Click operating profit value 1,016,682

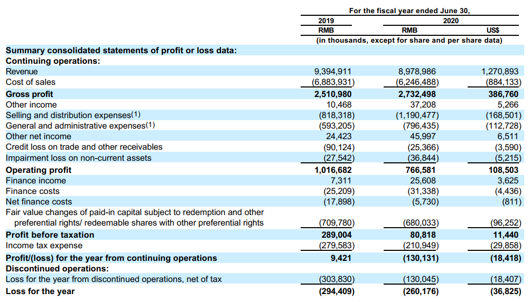click(x=333, y=170)
